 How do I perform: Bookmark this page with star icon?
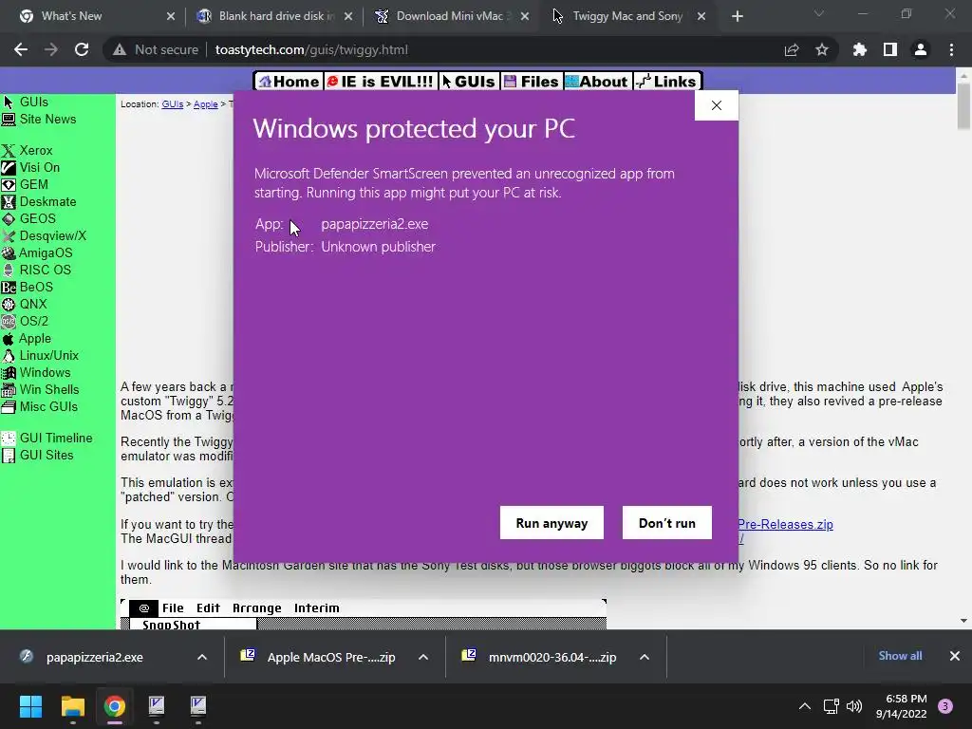(x=822, y=49)
